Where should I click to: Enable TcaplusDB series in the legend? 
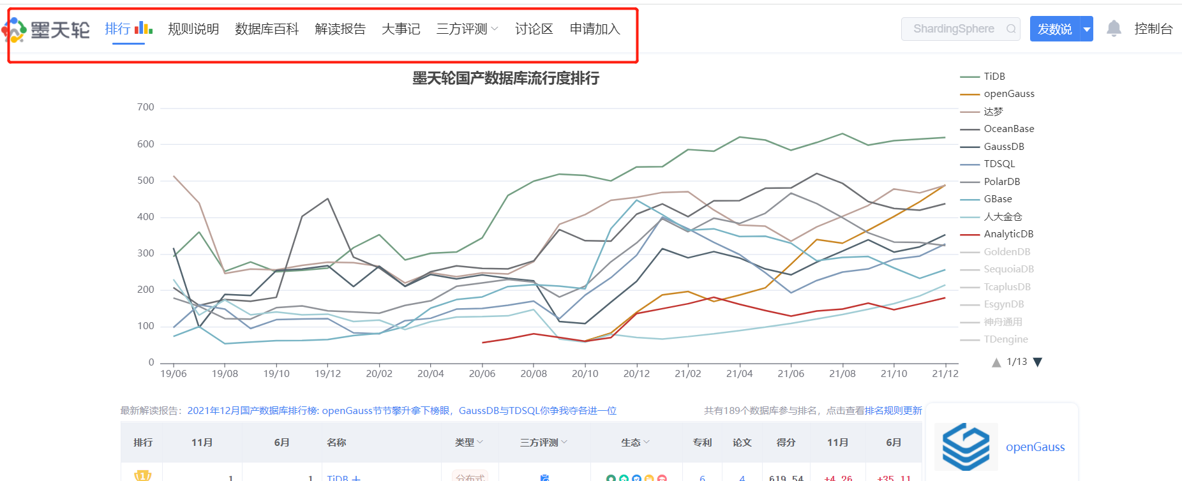[996, 287]
